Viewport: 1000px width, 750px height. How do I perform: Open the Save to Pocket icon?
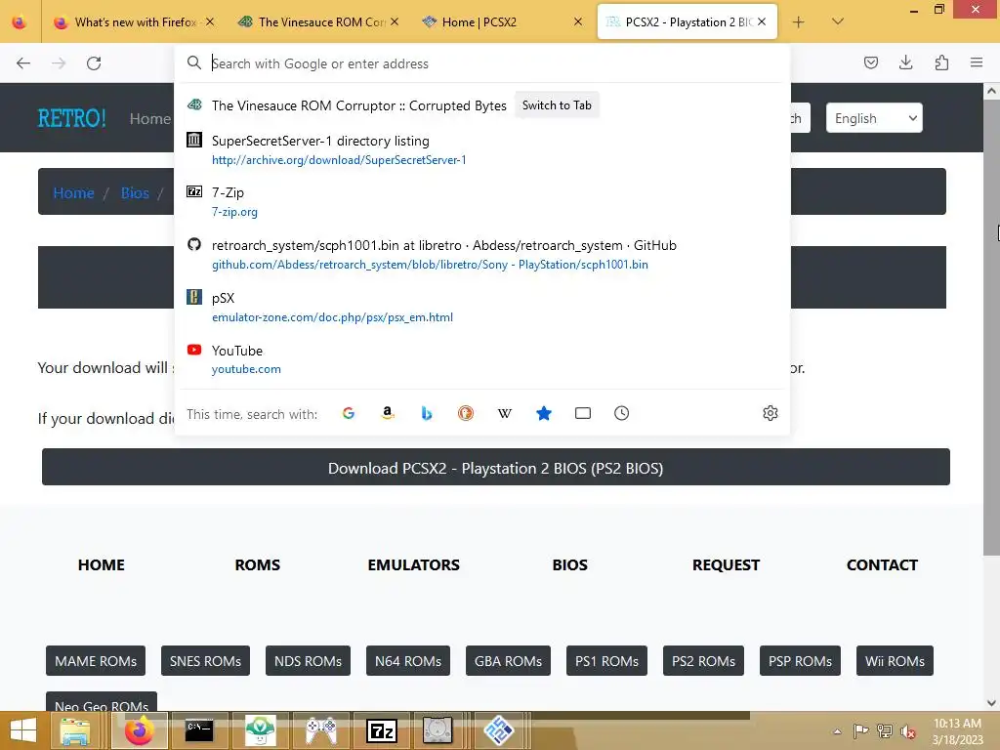pyautogui.click(x=870, y=62)
